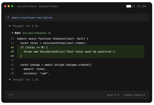
Task: Click the cyan prompt chevron in input box
Action: coord(9,95)
